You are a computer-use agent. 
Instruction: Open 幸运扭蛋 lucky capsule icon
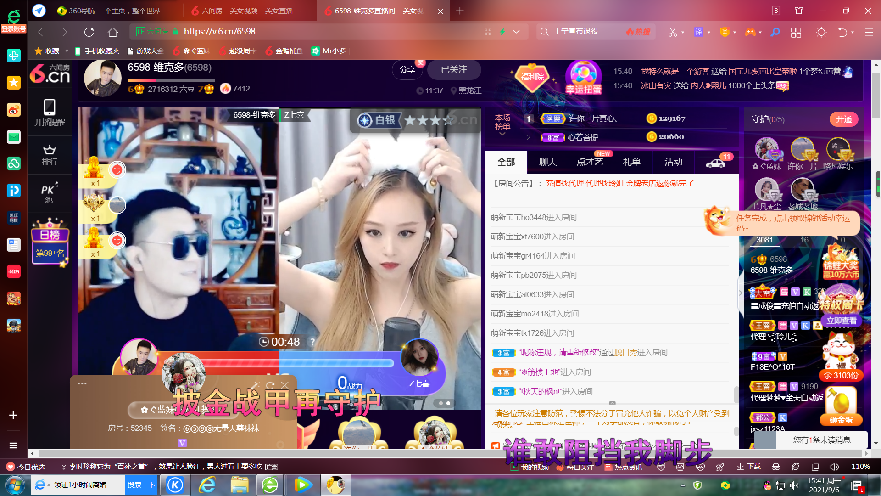[583, 77]
